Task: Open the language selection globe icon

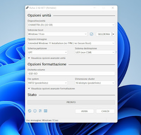Action: [30, 111]
